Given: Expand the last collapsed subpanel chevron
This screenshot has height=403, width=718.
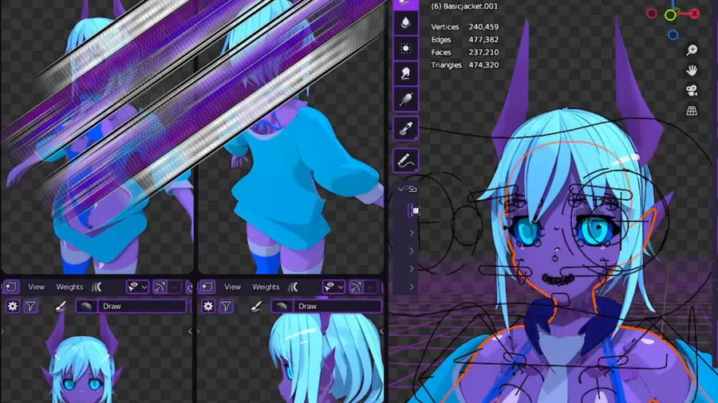Looking at the screenshot, I should click(x=411, y=287).
